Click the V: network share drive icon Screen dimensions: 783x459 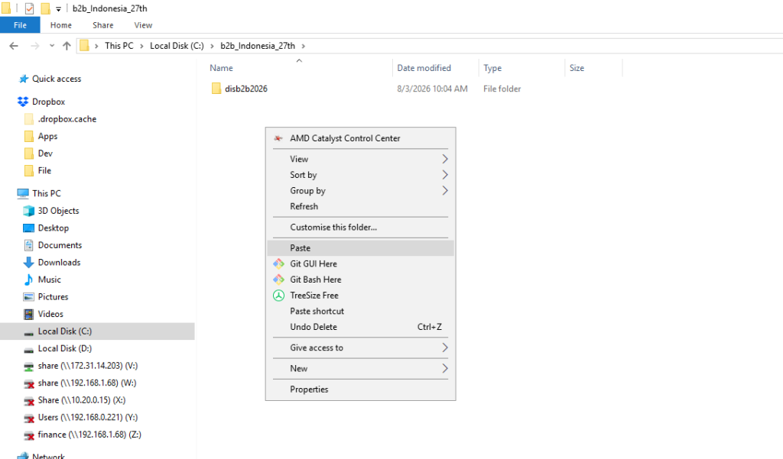click(x=29, y=366)
